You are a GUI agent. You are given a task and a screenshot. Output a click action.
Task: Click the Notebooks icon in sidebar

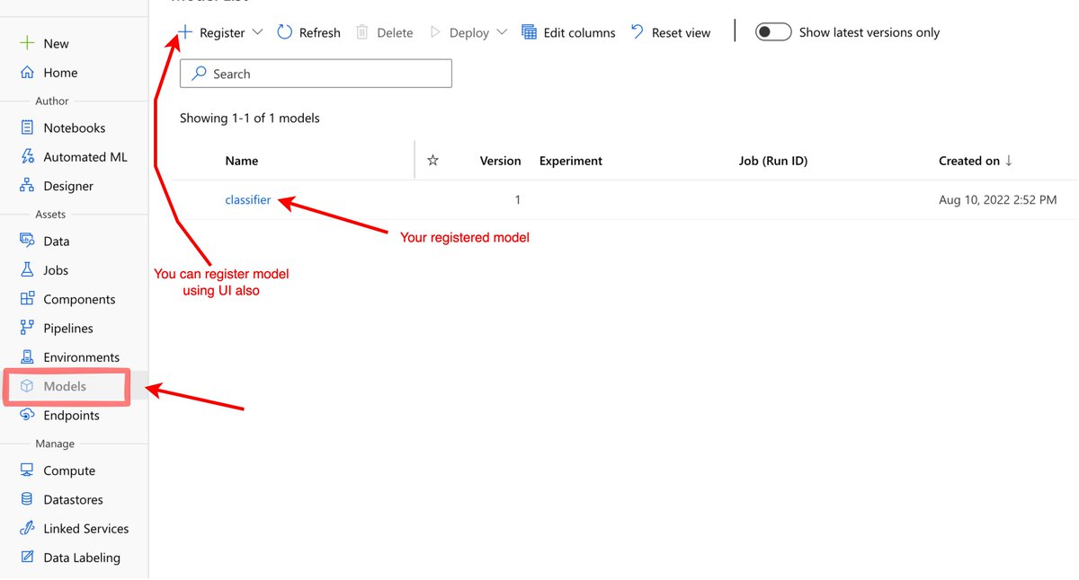coord(27,127)
